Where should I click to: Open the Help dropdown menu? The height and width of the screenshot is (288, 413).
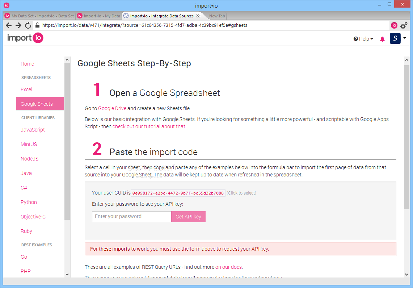pyautogui.click(x=363, y=39)
